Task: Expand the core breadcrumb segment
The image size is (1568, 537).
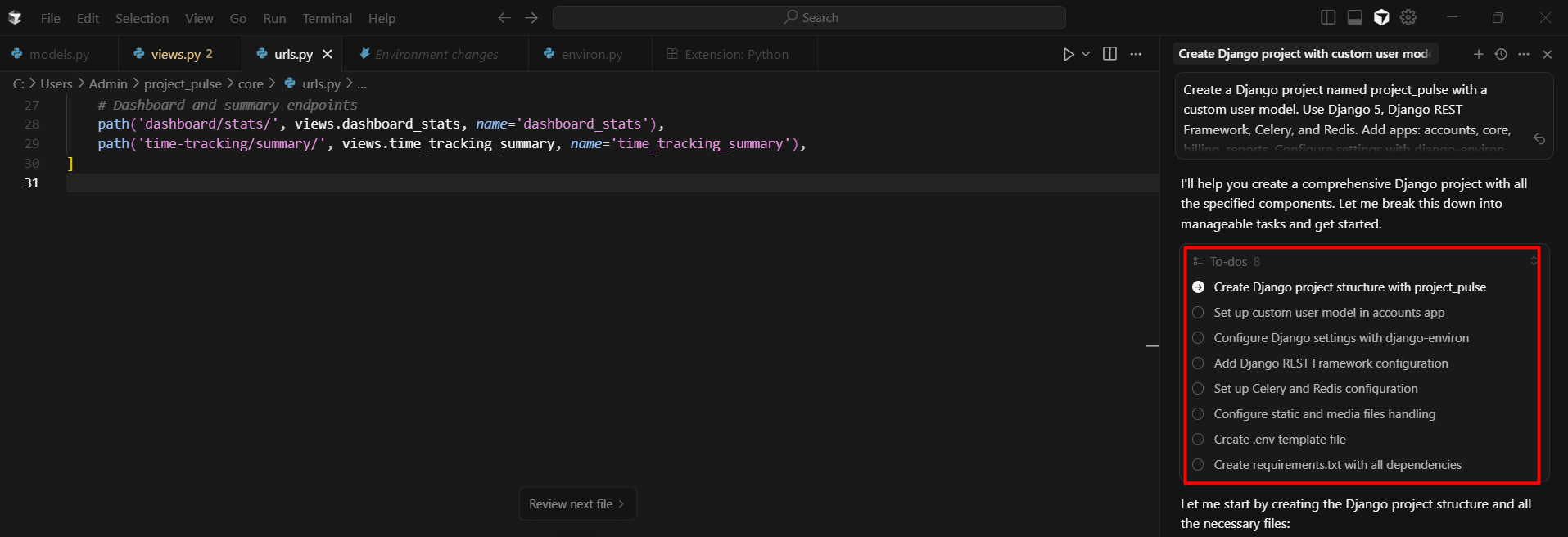Action: (251, 83)
